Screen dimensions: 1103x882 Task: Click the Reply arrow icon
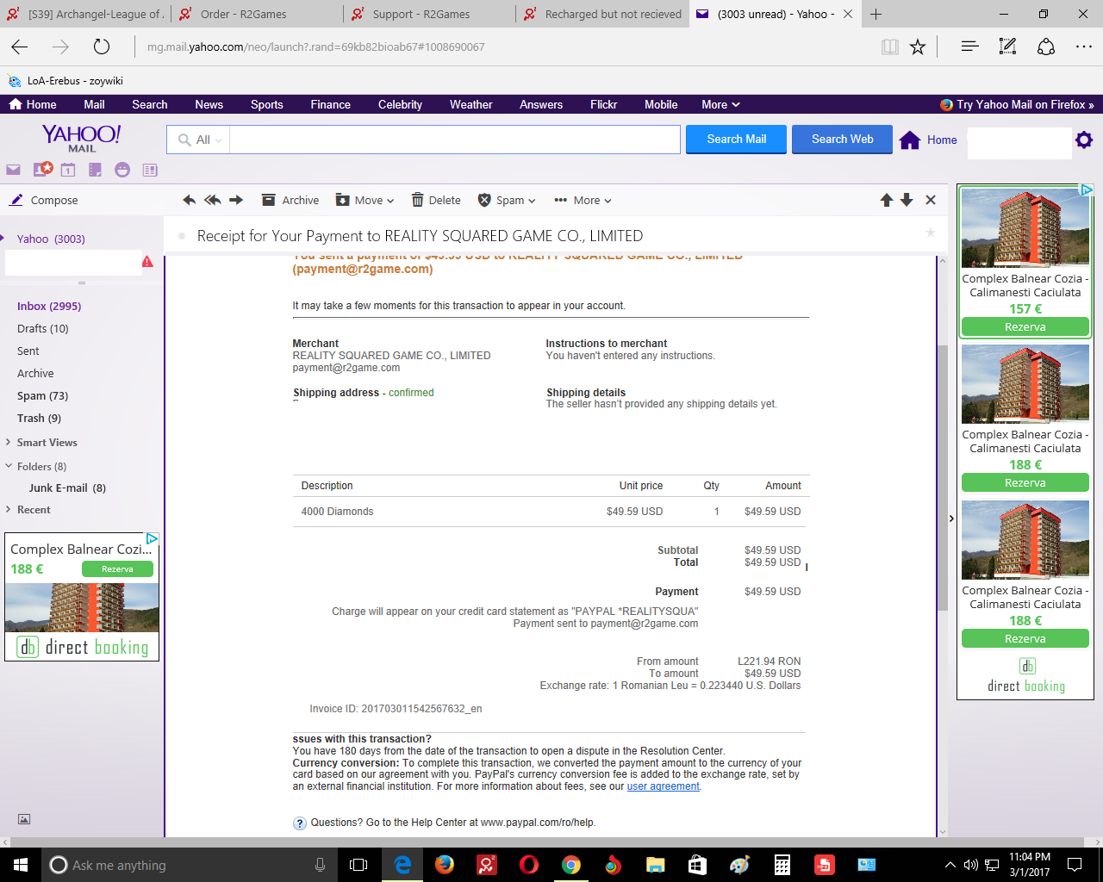pos(190,200)
